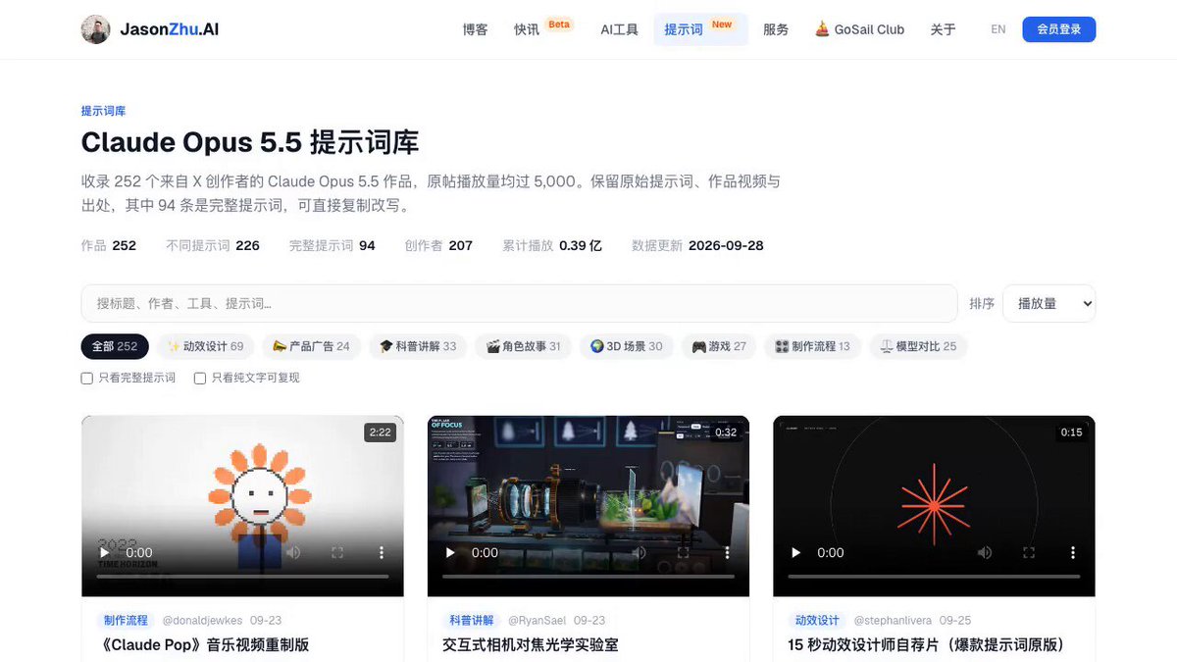Screen dimensions: 1177x662
Task: Open 关于 navigation item
Action: pos(943,29)
